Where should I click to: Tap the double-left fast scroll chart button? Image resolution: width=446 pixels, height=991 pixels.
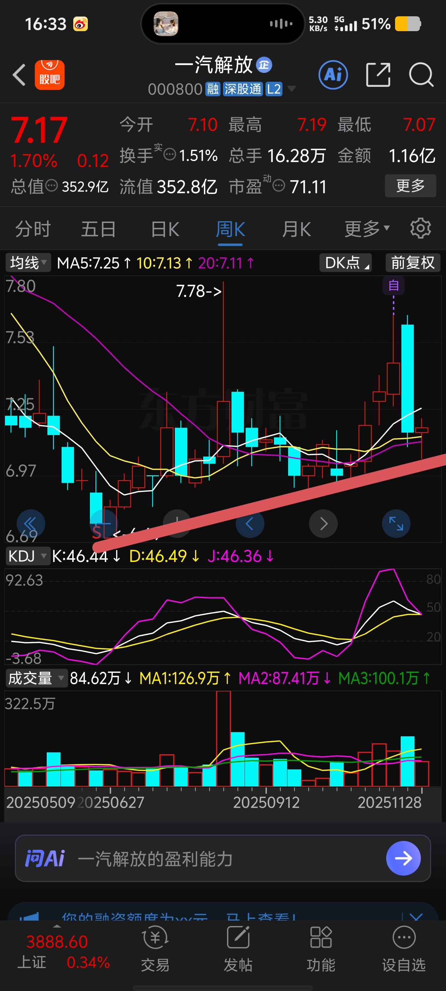tap(31, 523)
